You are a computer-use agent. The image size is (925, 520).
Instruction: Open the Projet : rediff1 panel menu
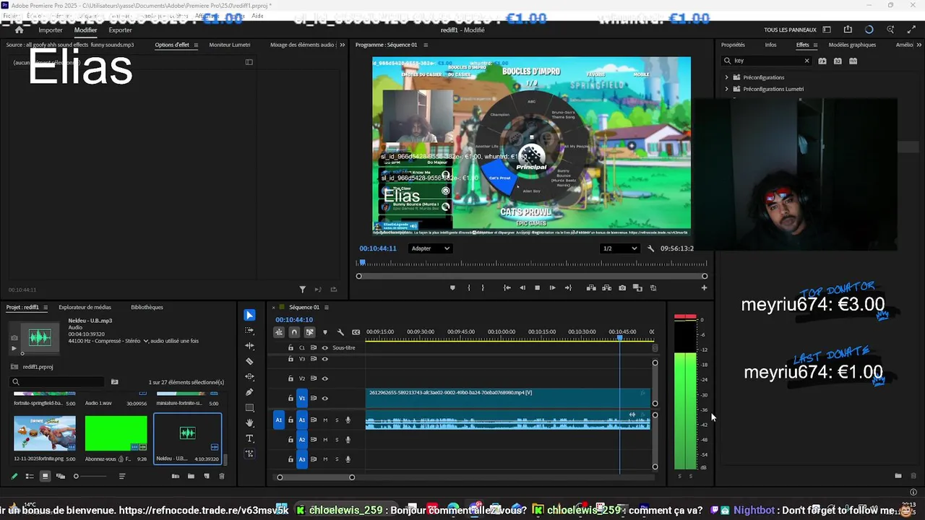(46, 307)
